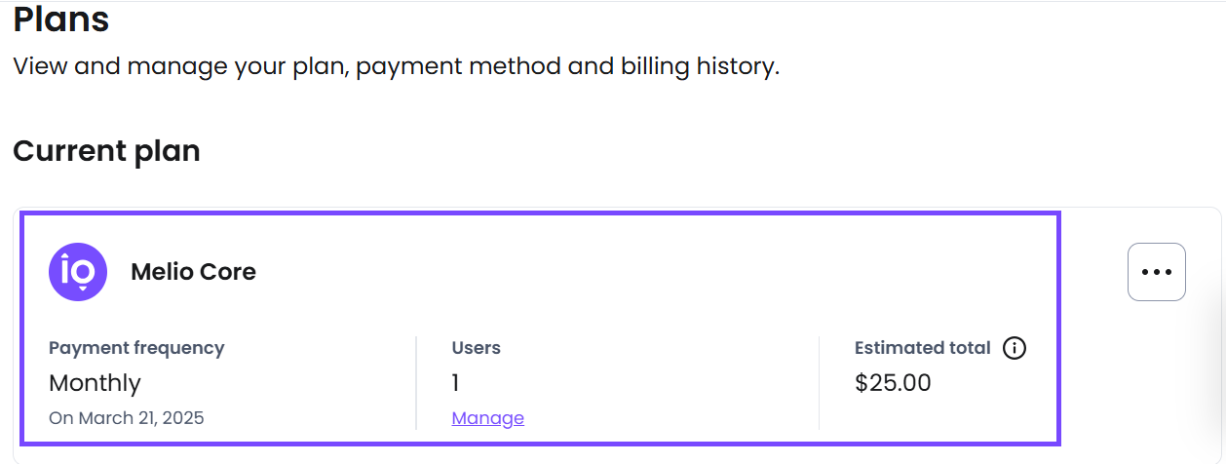Viewport: 1226px width, 464px height.
Task: Click the plan description text under Plans
Action: (397, 67)
